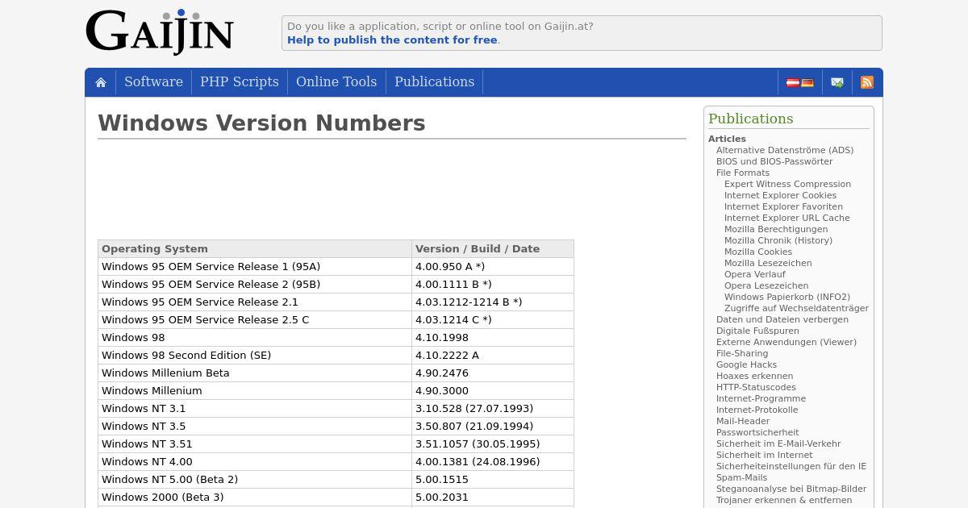
Task: Select 'Windows Millenium Beta' cell
Action: pyautogui.click(x=255, y=373)
